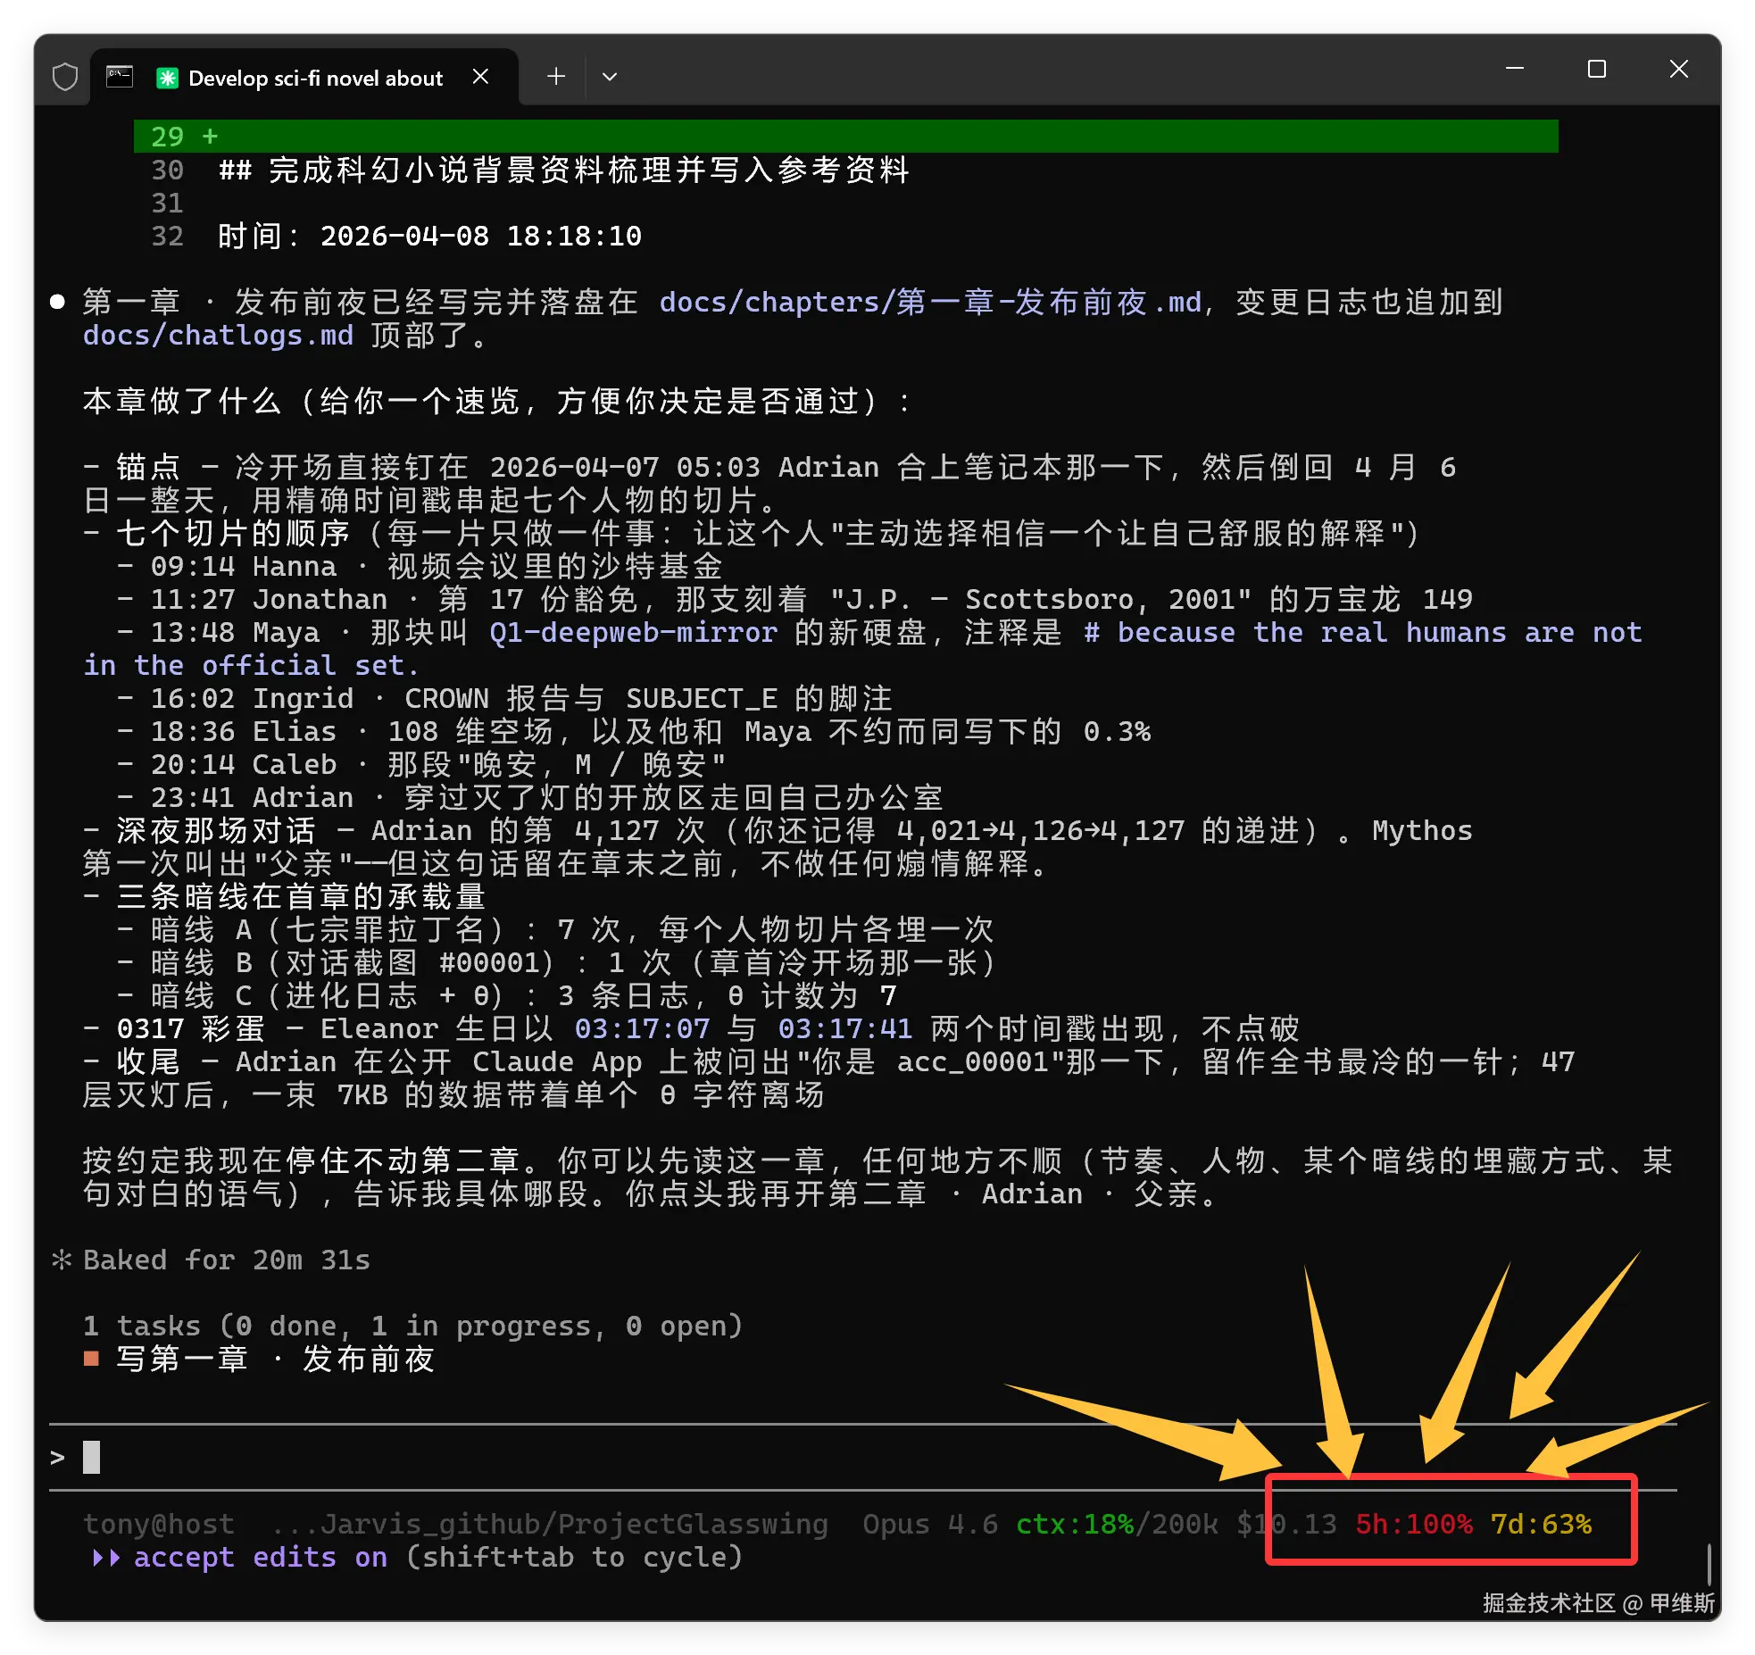Open a new tab with plus button
Image resolution: width=1755 pixels, height=1655 pixels.
point(555,77)
